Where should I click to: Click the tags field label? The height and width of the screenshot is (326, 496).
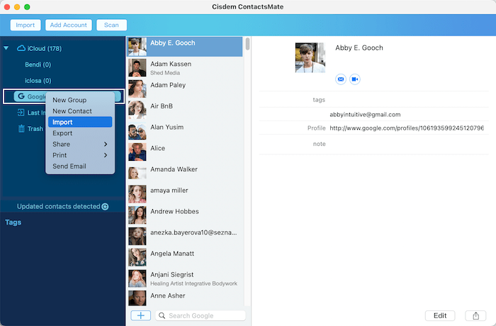click(319, 100)
